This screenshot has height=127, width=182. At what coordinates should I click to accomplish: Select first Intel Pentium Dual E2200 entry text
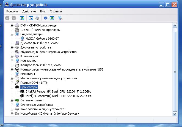pyautogui.click(x=59, y=91)
